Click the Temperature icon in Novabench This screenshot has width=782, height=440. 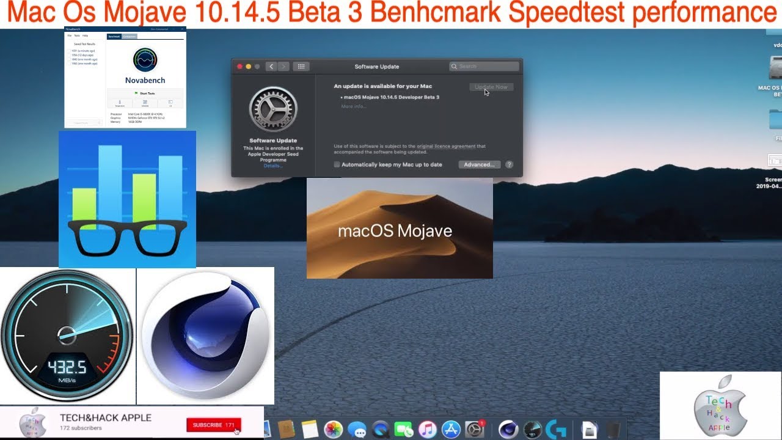point(120,103)
